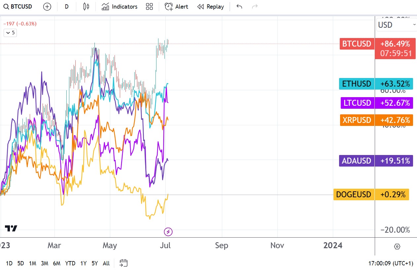Open the candlestick chart style menu
The width and height of the screenshot is (417, 270).
click(86, 7)
